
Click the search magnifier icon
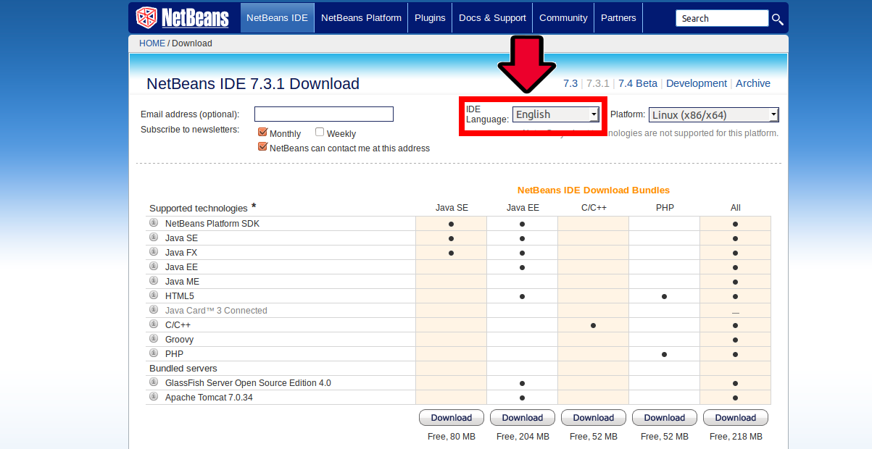tap(777, 18)
